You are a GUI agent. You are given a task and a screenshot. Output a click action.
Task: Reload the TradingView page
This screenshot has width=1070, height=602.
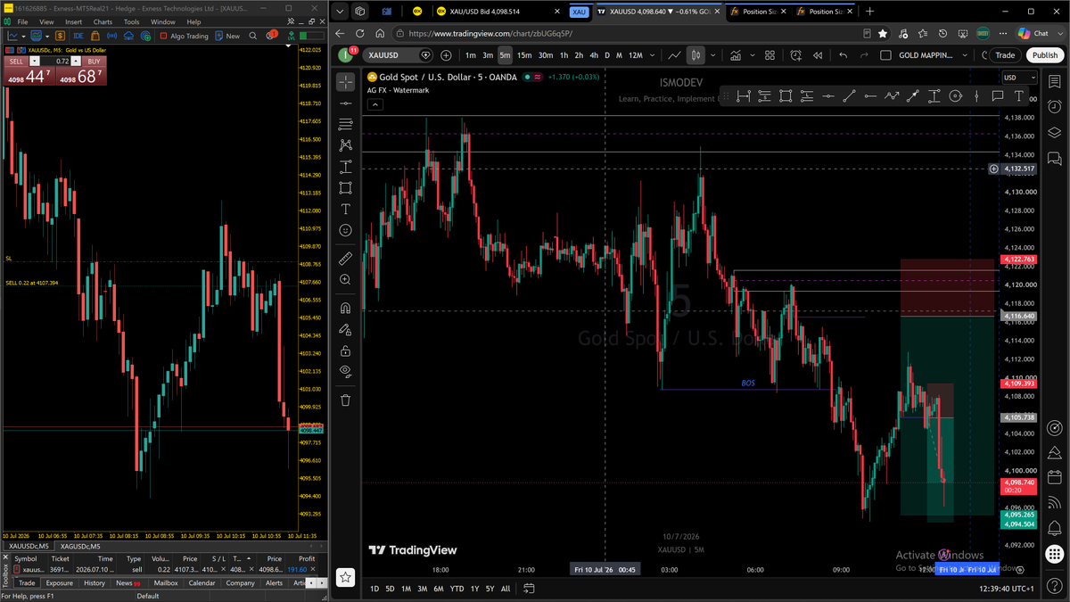358,33
